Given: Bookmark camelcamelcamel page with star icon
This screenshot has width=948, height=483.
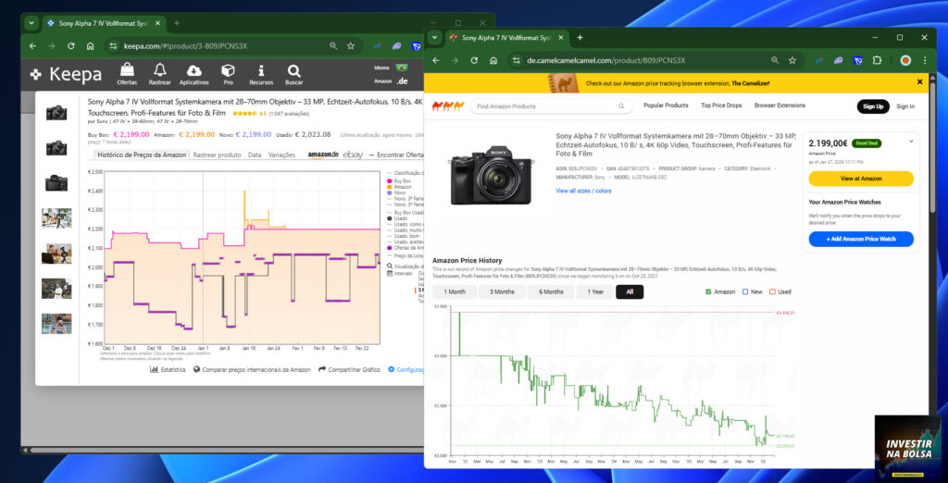Looking at the screenshot, I should (x=792, y=60).
